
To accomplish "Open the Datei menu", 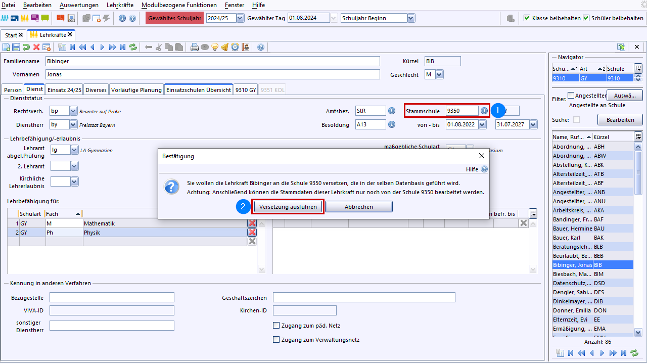I will [x=9, y=5].
